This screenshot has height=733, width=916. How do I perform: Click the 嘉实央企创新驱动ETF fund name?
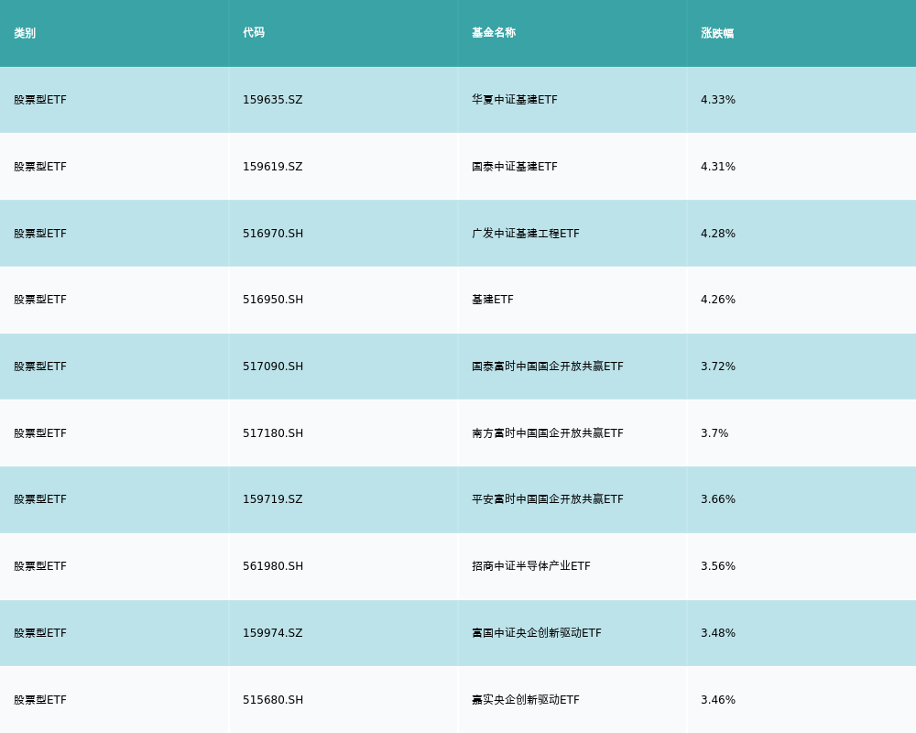pos(525,700)
